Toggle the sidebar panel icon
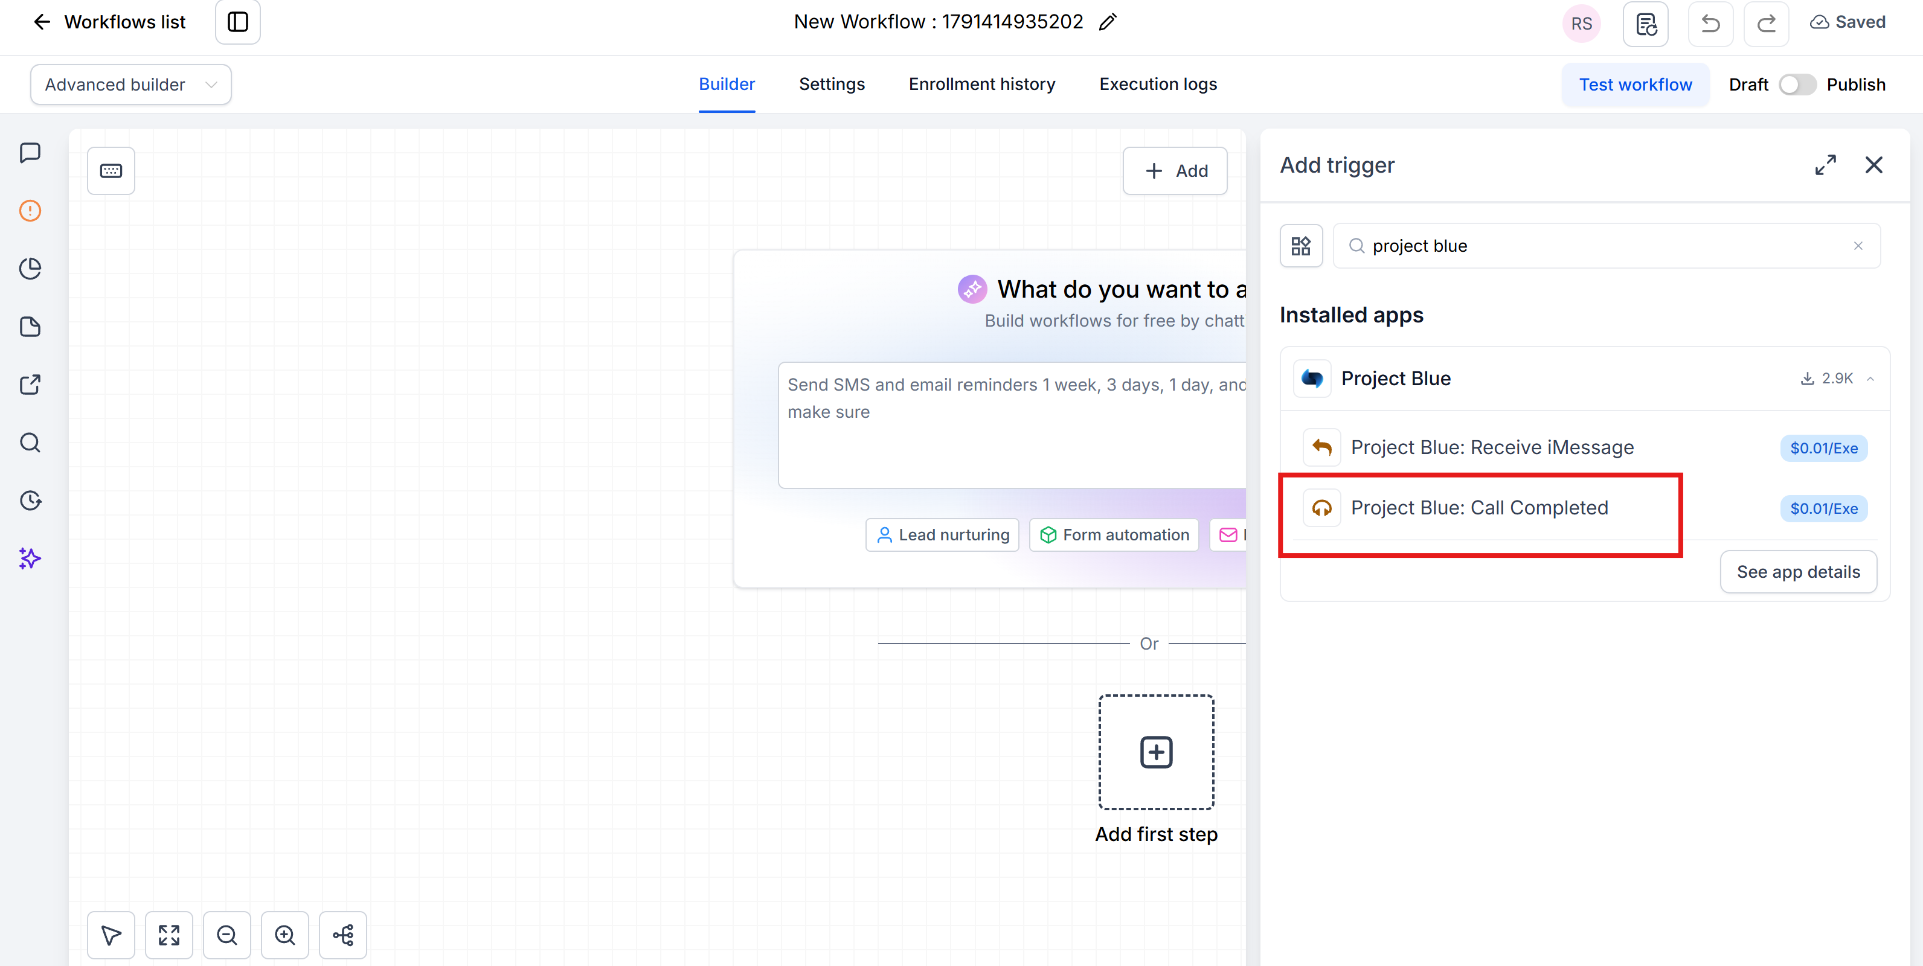This screenshot has height=966, width=1923. click(x=237, y=22)
